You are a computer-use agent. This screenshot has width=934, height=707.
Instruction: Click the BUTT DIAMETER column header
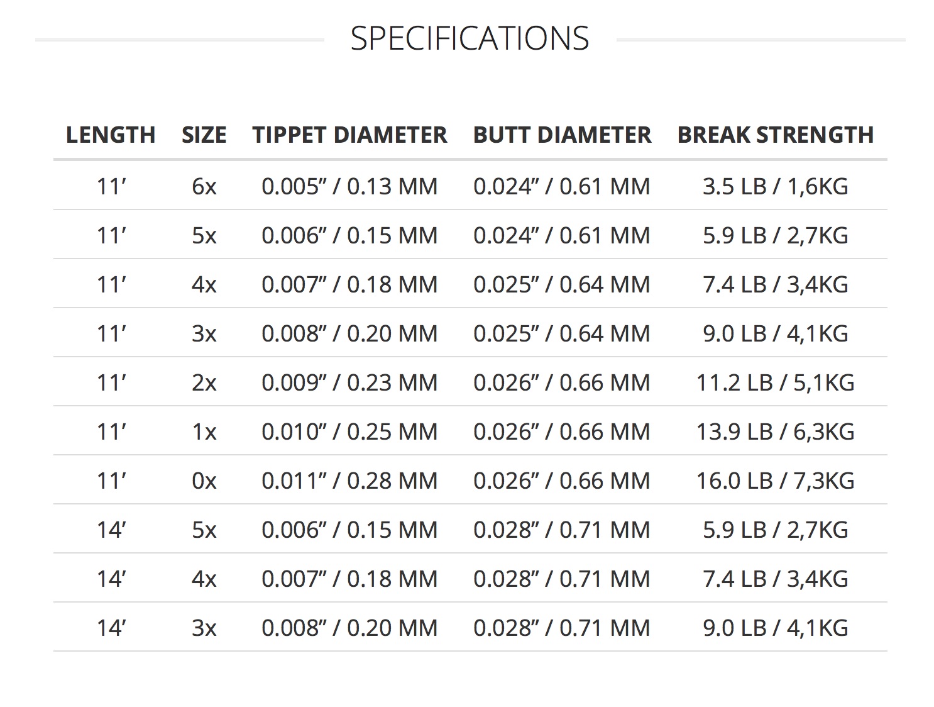coord(562,135)
